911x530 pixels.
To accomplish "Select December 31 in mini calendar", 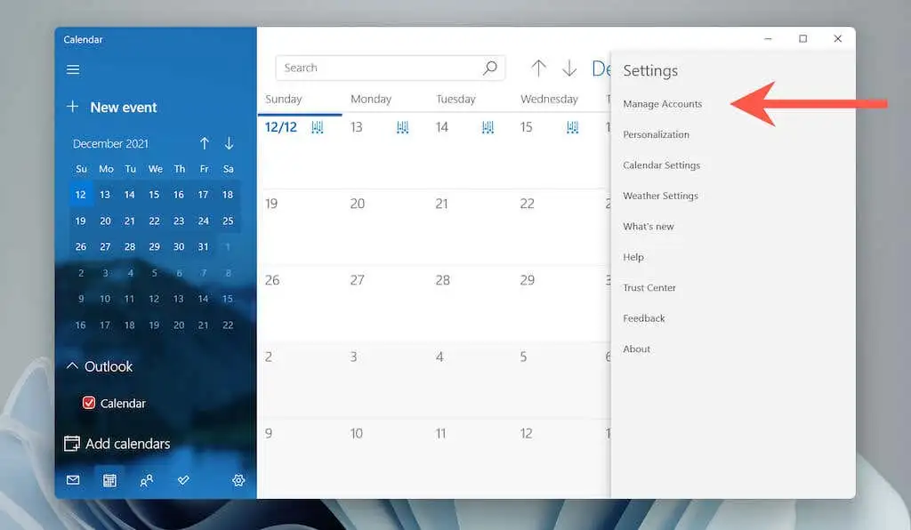I will [x=203, y=246].
